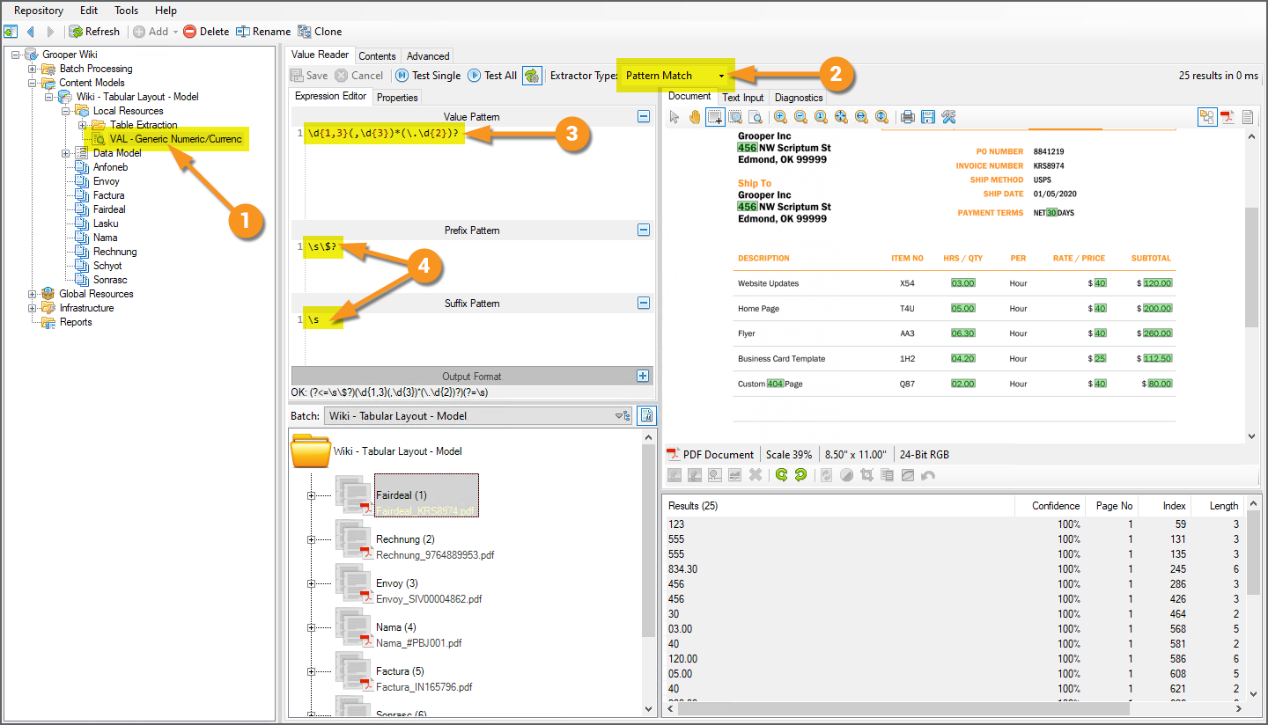Rotate the image clockwise
Image resolution: width=1268 pixels, height=725 pixels.
[800, 475]
